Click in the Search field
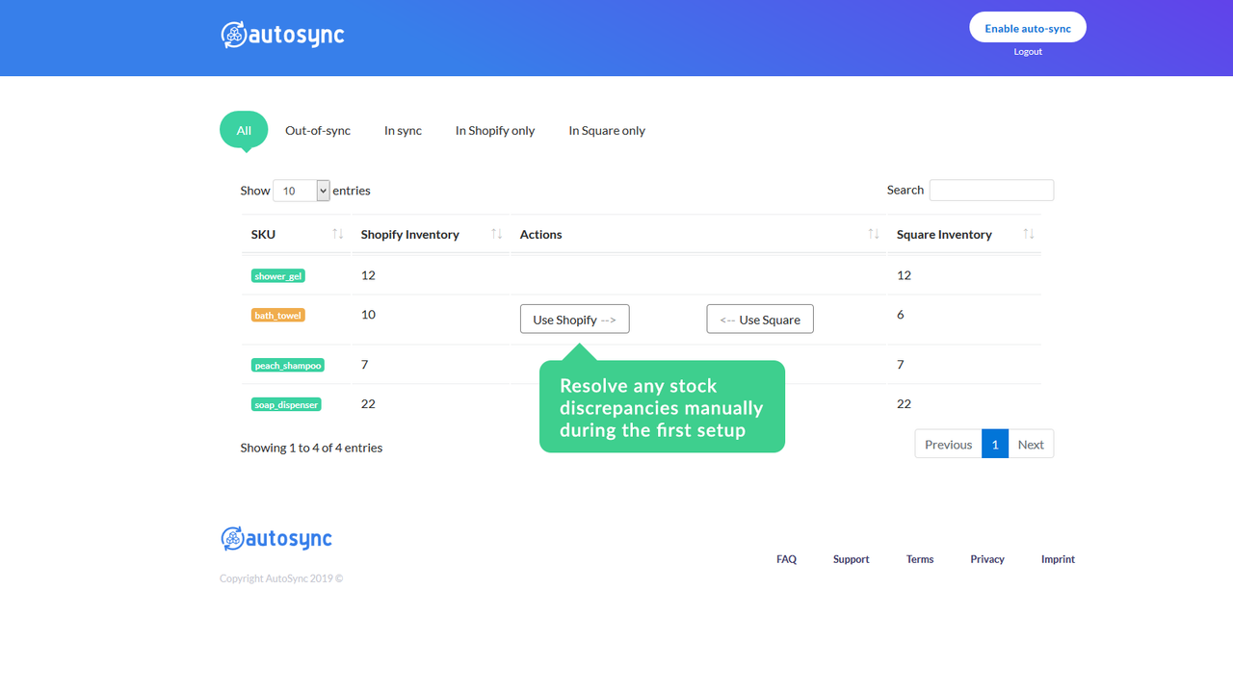1233x693 pixels. tap(991, 190)
